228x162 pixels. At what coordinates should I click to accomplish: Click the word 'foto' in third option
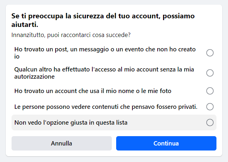coord(166,91)
